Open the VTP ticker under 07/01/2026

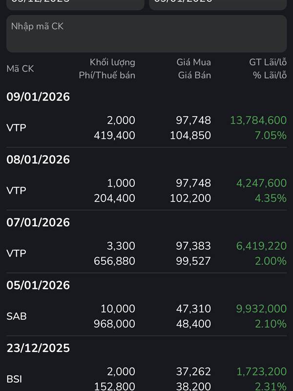click(x=16, y=253)
